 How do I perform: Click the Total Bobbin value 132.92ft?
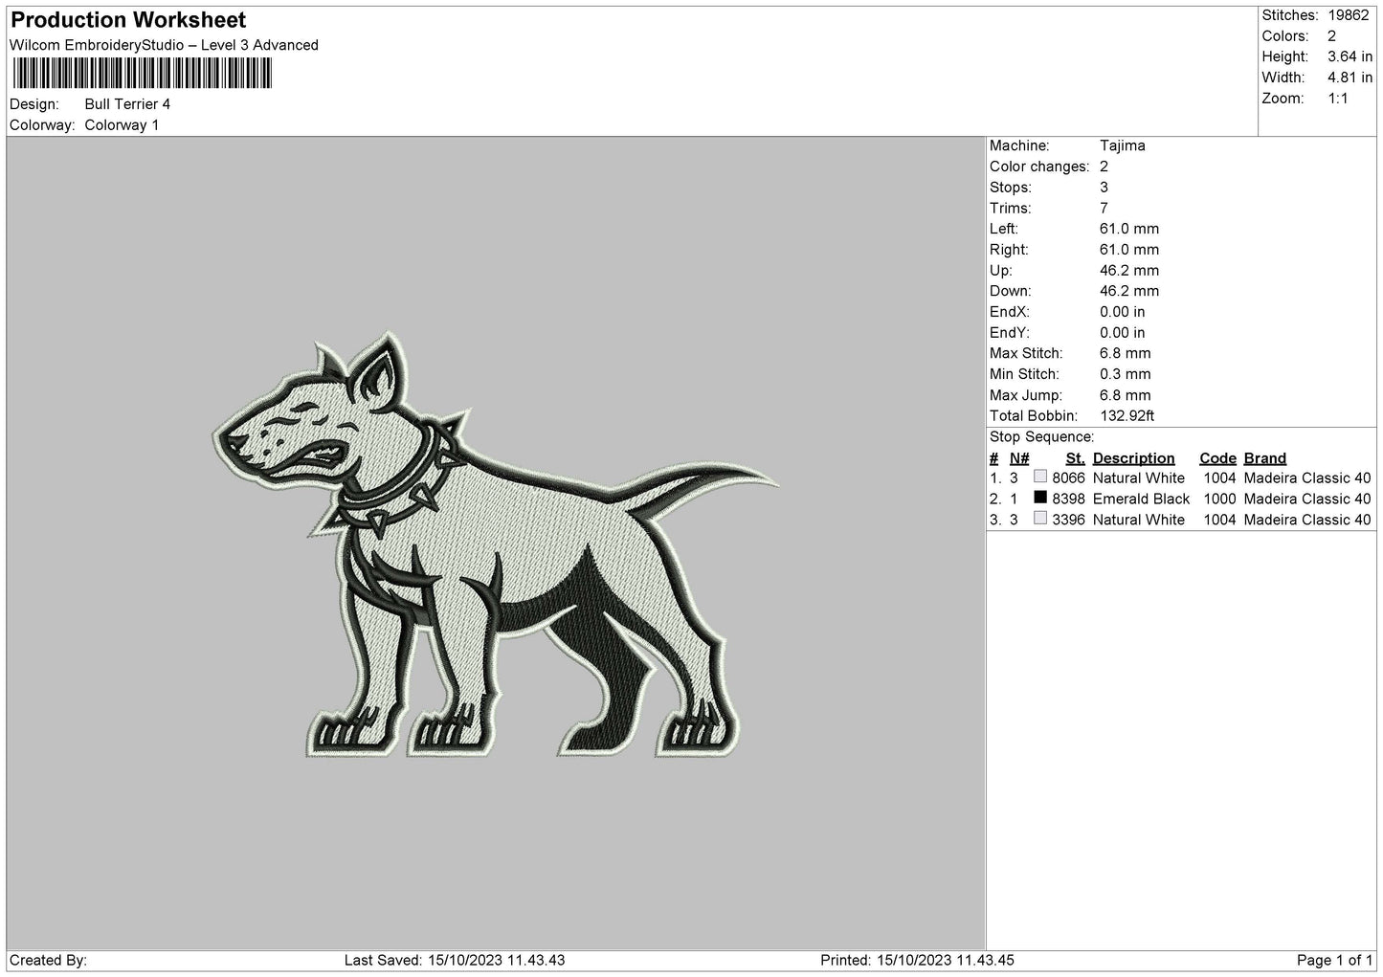1127,416
